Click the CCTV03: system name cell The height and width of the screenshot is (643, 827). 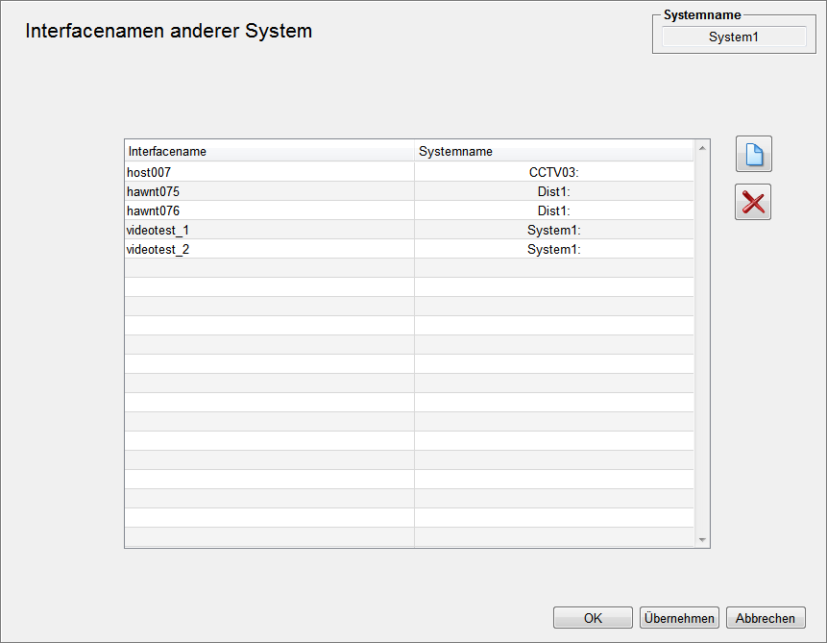tap(554, 172)
